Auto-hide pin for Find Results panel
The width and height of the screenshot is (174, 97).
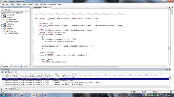click(167, 70)
